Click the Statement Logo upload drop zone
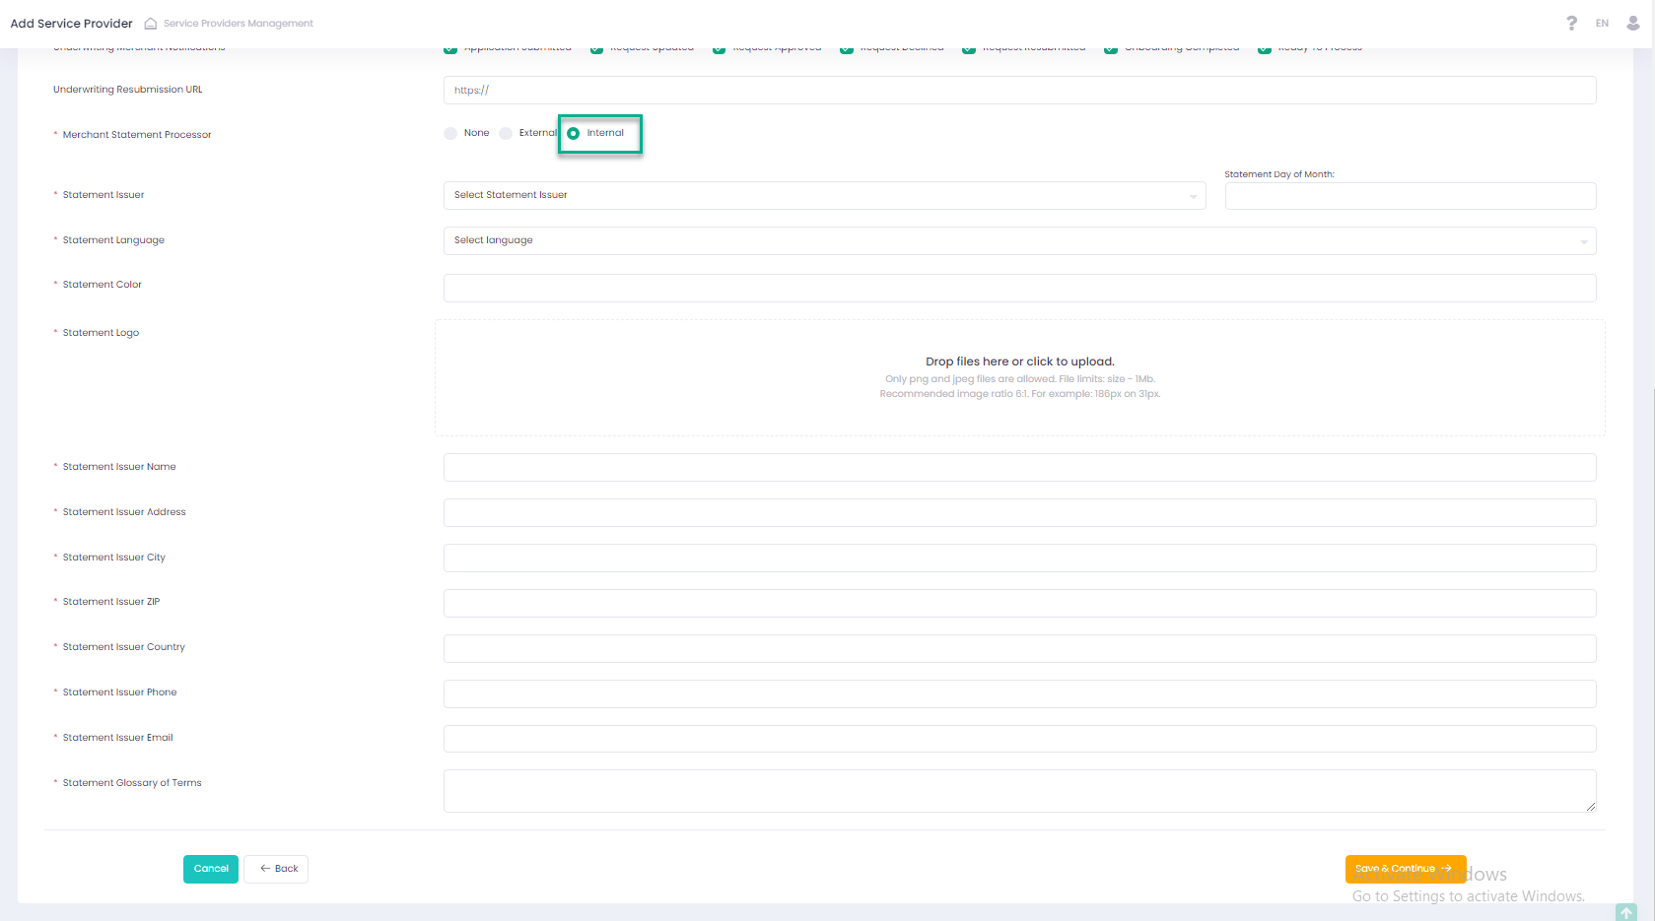The height and width of the screenshot is (921, 1655). [x=1019, y=377]
